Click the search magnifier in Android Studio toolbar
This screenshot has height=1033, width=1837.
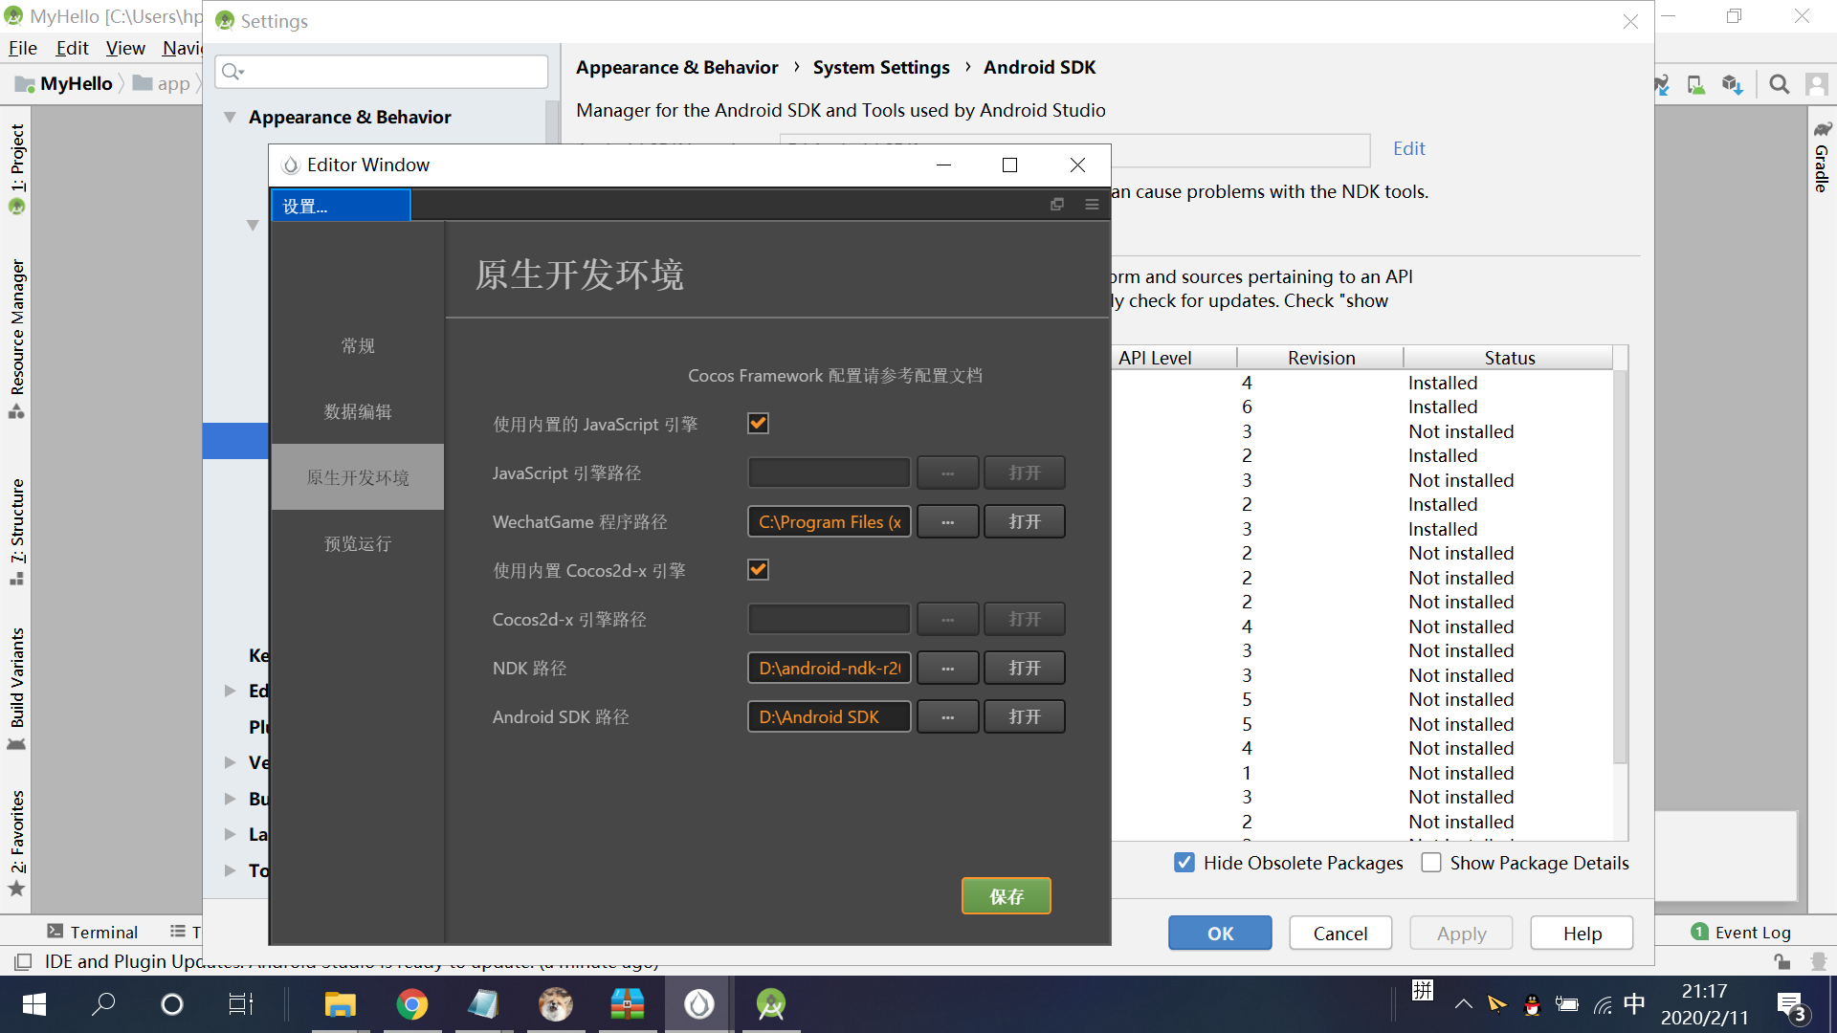[x=1779, y=84]
